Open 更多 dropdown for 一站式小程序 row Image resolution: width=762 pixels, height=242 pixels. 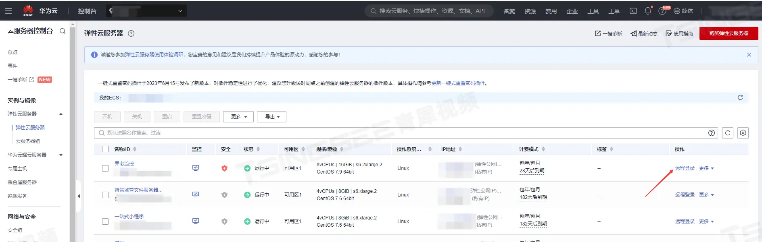tap(706, 221)
